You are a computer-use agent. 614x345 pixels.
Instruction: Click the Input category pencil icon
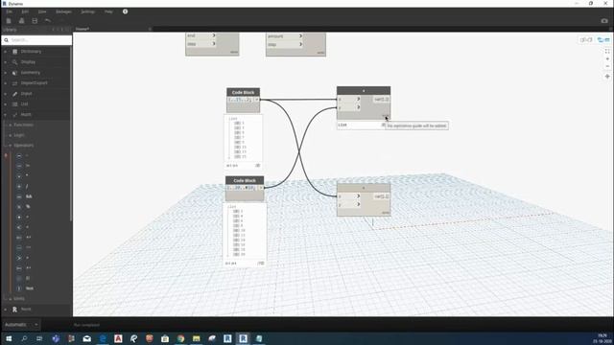click(x=15, y=94)
